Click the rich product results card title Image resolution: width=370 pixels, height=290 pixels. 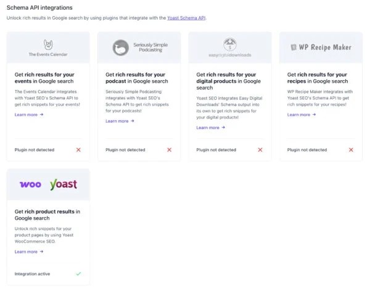[x=47, y=215]
